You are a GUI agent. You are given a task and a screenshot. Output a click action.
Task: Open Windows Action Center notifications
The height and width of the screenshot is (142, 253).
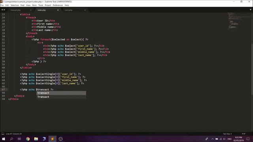coord(248,139)
